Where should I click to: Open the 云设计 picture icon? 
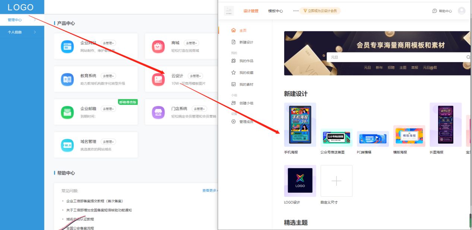(158, 79)
